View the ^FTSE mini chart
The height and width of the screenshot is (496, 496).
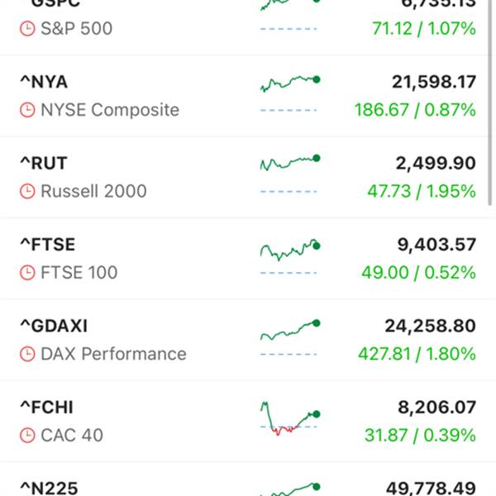coord(289,248)
